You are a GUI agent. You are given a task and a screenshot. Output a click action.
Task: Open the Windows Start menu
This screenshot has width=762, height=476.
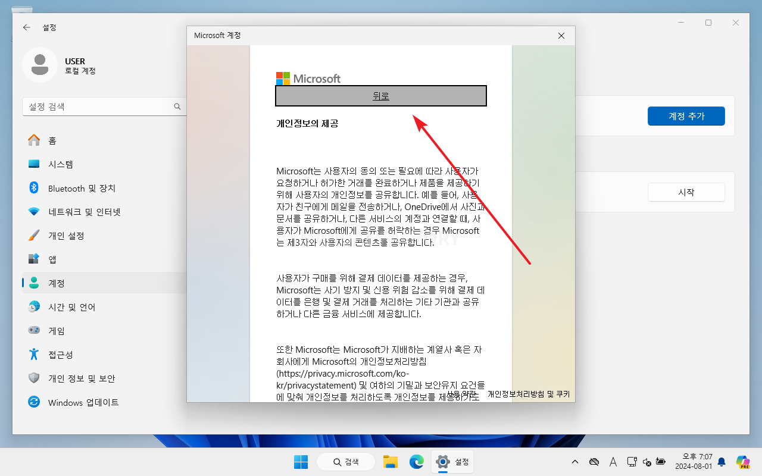(301, 462)
